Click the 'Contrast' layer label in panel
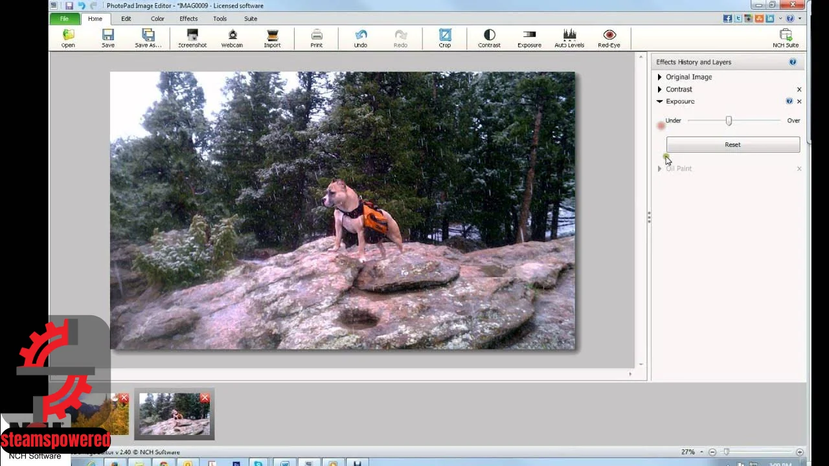Viewport: 829px width, 466px height. click(679, 89)
